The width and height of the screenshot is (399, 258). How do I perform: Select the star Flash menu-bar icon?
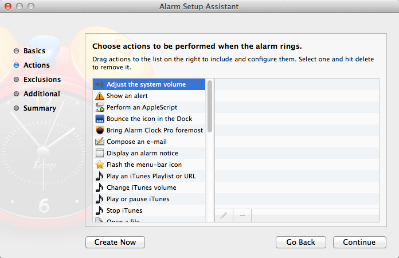pyautogui.click(x=100, y=165)
